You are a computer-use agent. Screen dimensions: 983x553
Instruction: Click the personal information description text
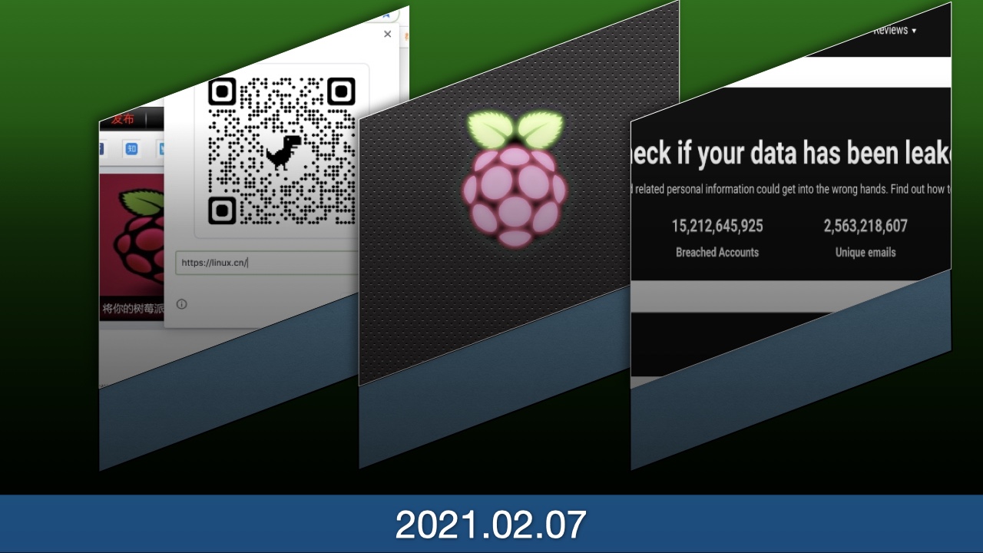click(789, 189)
